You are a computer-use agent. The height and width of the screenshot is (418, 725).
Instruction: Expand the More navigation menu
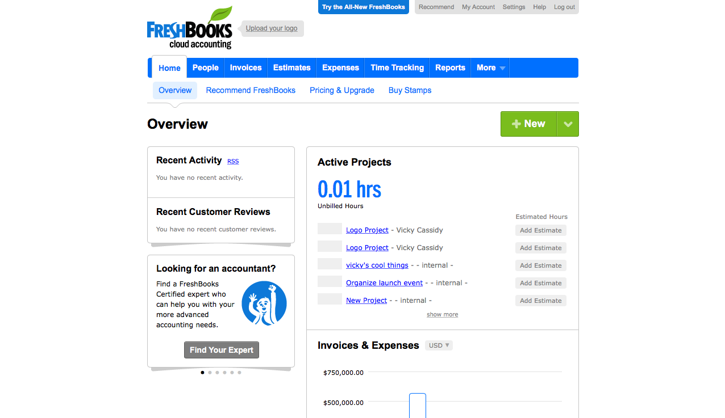point(490,67)
